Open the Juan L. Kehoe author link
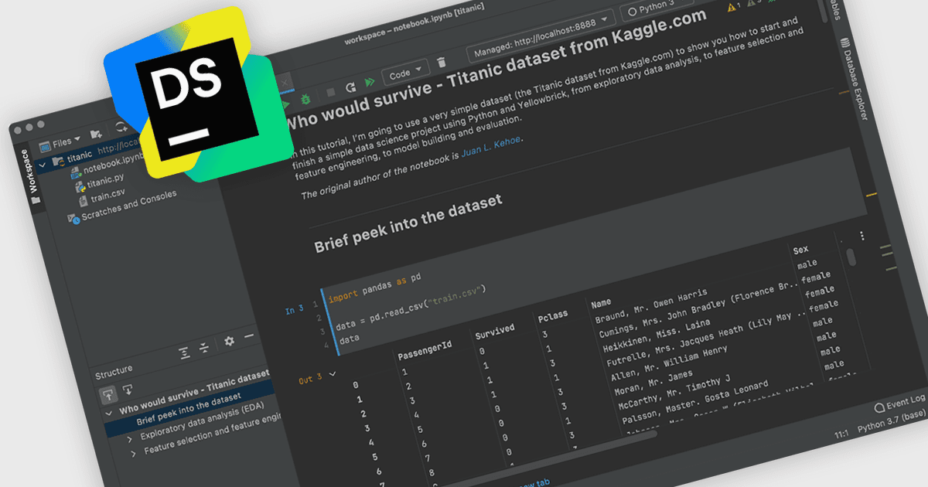928x487 pixels. click(x=493, y=147)
